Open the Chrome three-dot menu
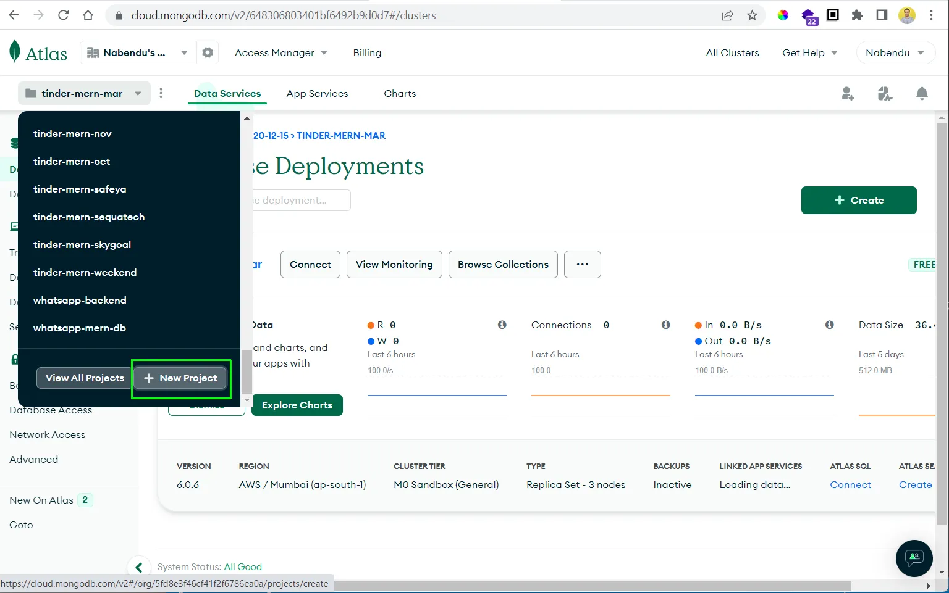This screenshot has width=949, height=593. (931, 15)
